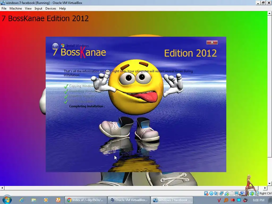Click the hard disk activity status icon

point(206,193)
